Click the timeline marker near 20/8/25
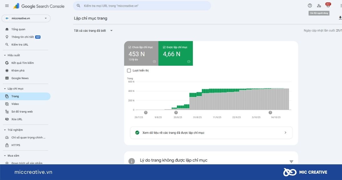Viewport: 342px width, 180px height. pyautogui.click(x=176, y=113)
